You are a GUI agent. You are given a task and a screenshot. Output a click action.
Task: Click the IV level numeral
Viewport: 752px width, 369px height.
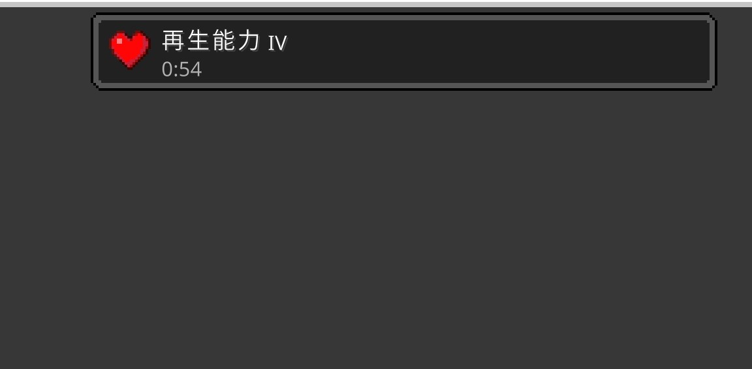tap(277, 44)
